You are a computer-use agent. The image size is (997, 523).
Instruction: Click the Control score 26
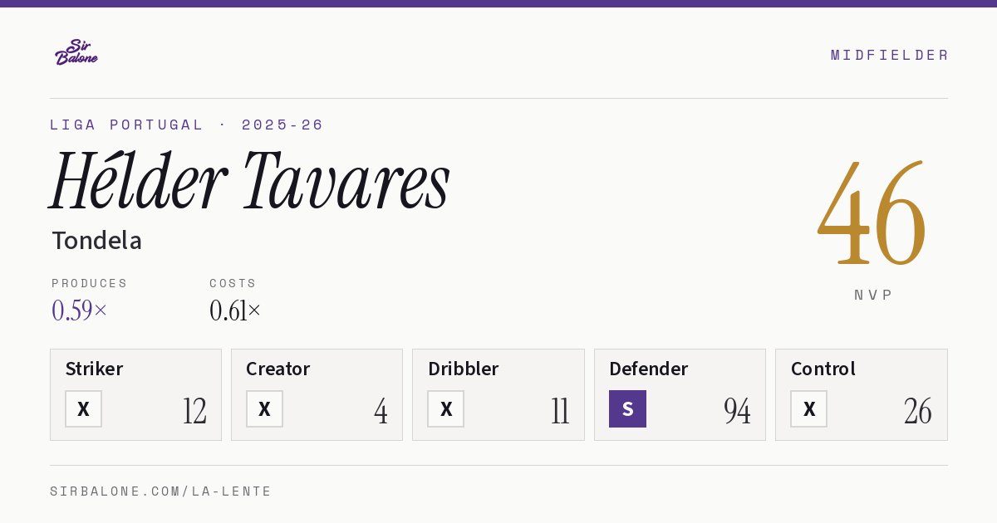(x=918, y=411)
